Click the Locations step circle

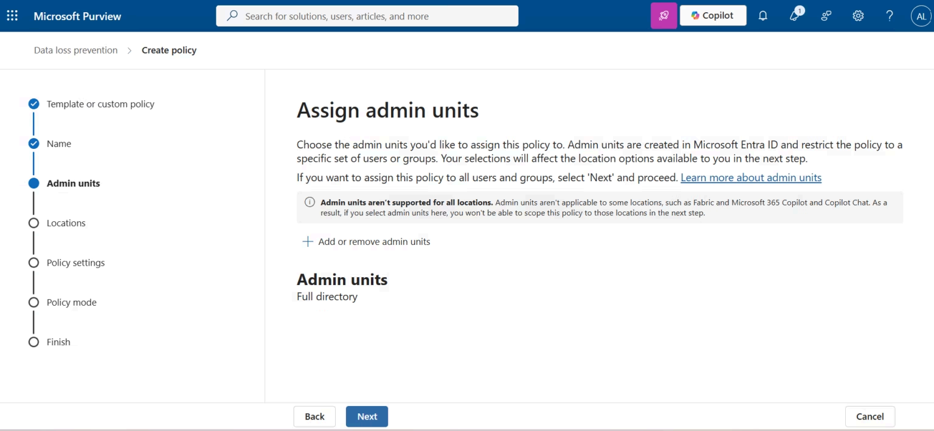pyautogui.click(x=34, y=223)
